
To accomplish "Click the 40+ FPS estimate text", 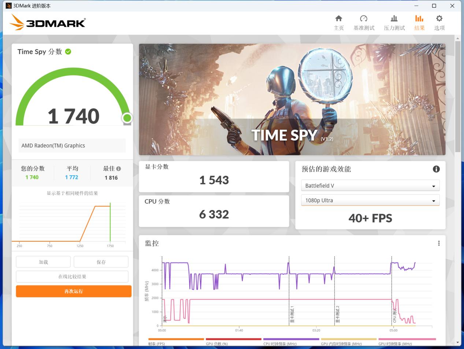I will tap(370, 218).
